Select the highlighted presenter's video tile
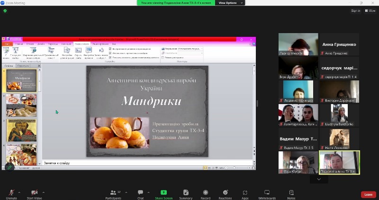This screenshot has width=379, height=200. click(339, 162)
